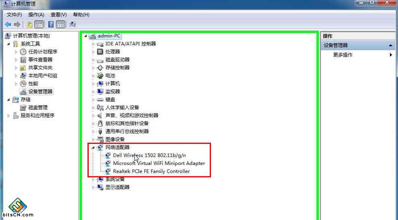Collapse the 设备管理器 actions section arrow
This screenshot has width=398, height=220.
[x=390, y=45]
